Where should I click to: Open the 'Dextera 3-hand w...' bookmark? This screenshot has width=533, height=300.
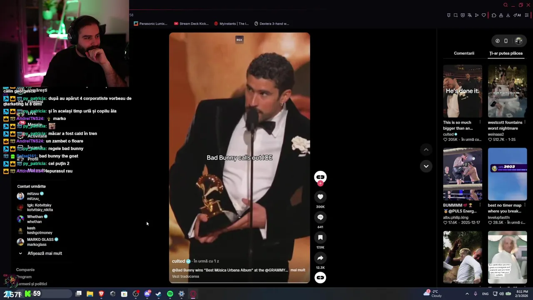tap(271, 24)
